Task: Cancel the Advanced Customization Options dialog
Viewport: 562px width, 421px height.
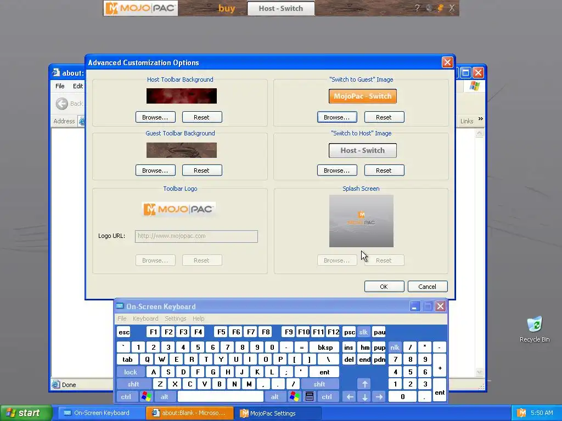Action: 427,286
